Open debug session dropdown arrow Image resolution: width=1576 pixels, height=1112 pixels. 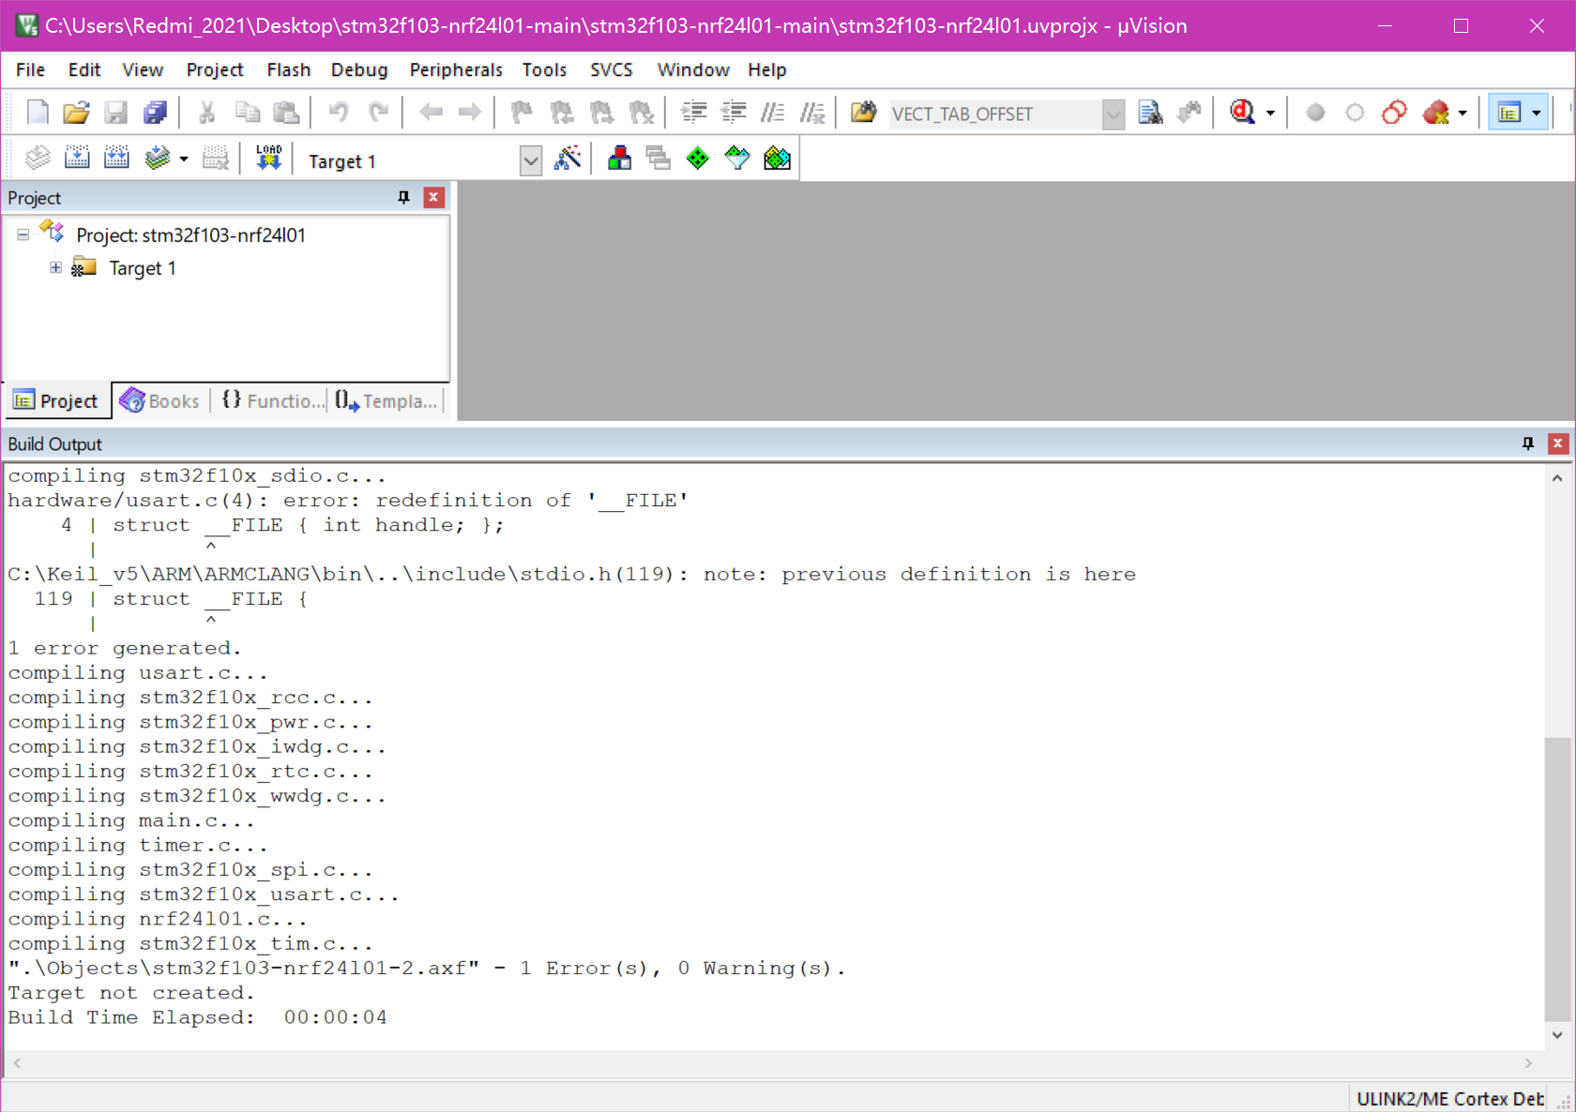[x=1270, y=113]
